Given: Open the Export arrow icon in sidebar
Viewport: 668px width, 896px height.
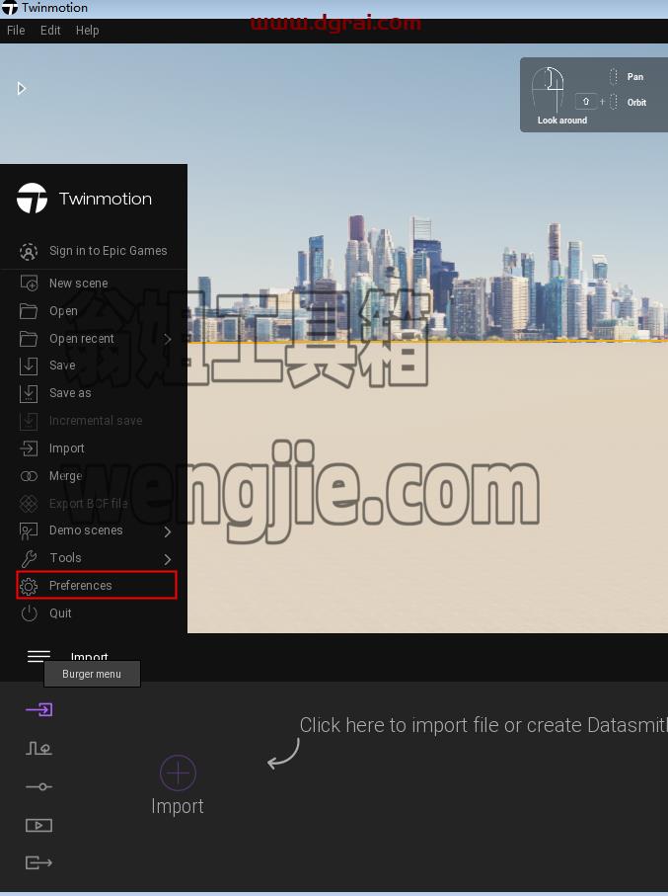Looking at the screenshot, I should 38,862.
